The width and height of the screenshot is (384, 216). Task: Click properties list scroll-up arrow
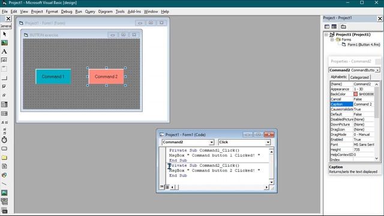[377, 84]
